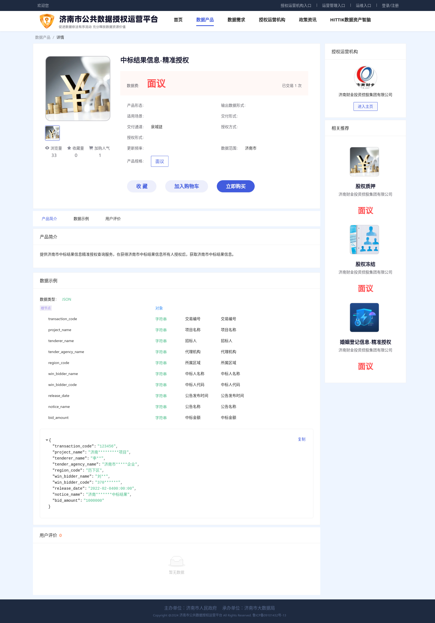Screen dimensions: 435x623
Task: Switch to the 产品简介 tab
Action: pos(49,219)
